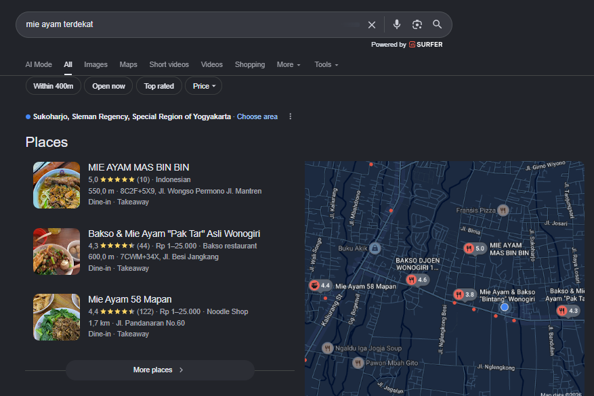Open the Shopping tab
Image resolution: width=594 pixels, height=396 pixels.
[x=250, y=65]
